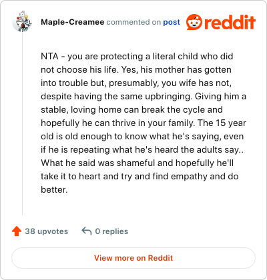Click 'hopefully he can thrive' comment line
Viewport: 267px width, 280px height.
pyautogui.click(x=144, y=123)
